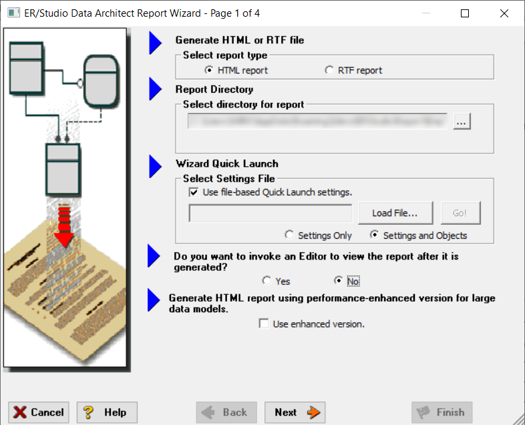Click blue arrow beside Generate HTML or RTF

coord(156,43)
